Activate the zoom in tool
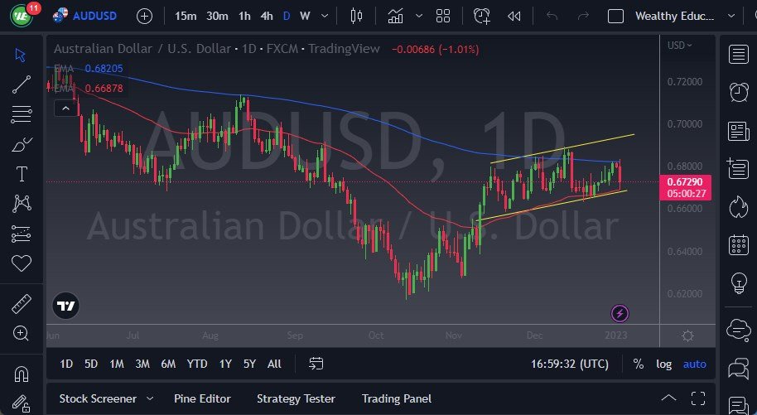The height and width of the screenshot is (415, 757). 22,333
